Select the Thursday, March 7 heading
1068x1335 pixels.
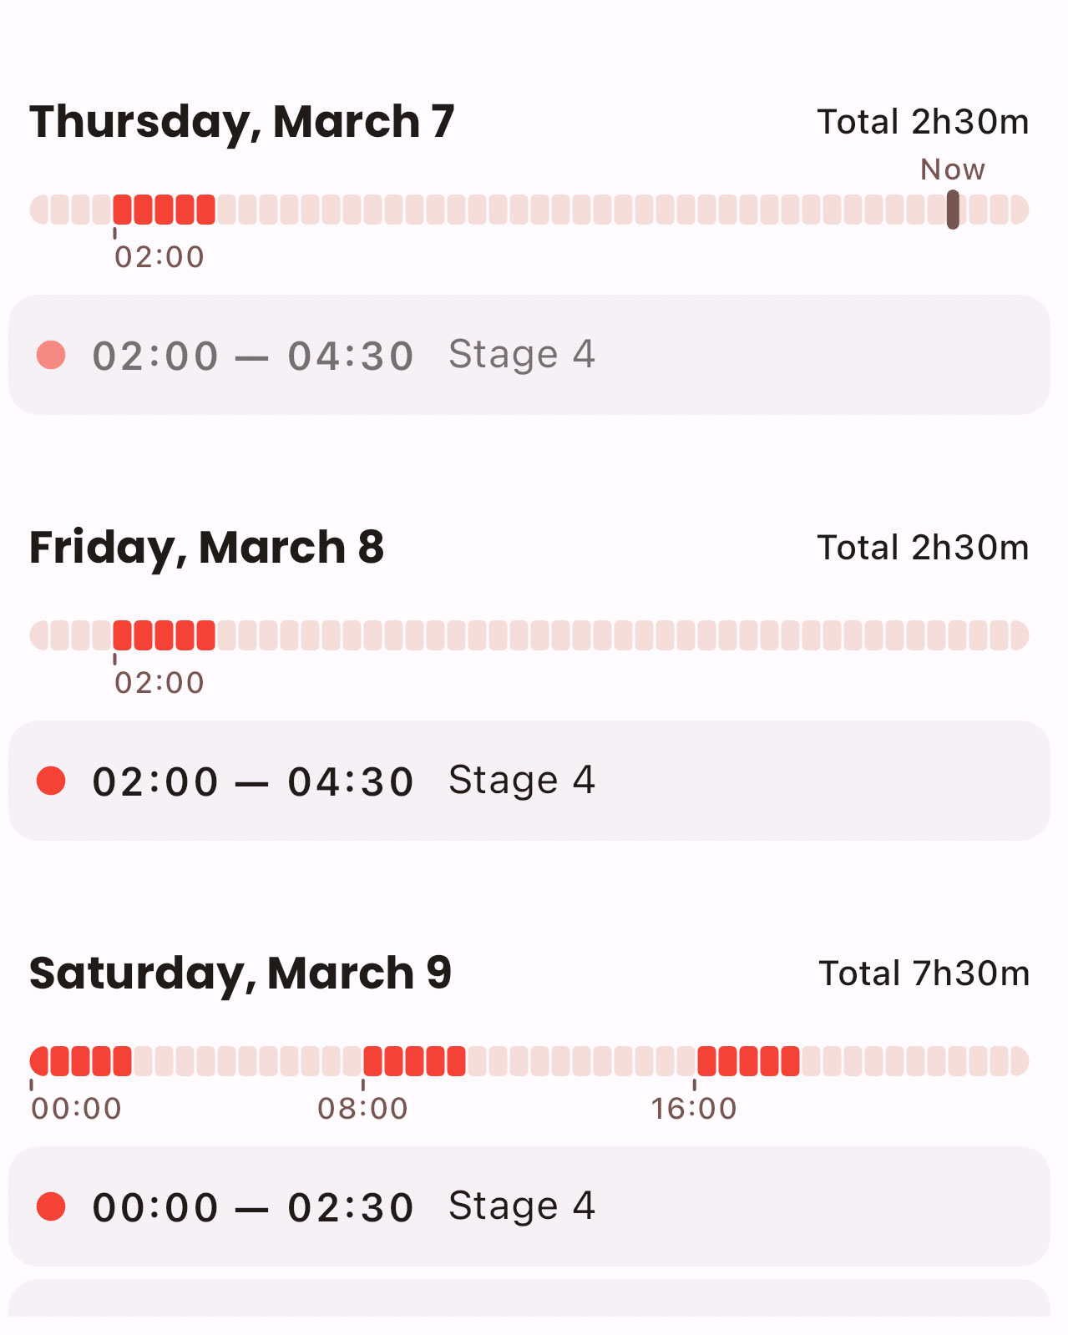[242, 122]
